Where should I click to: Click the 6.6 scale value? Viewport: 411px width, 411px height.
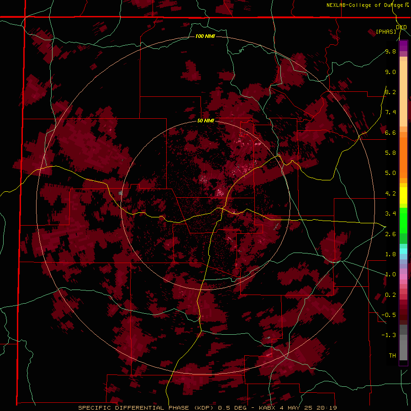pos(390,132)
